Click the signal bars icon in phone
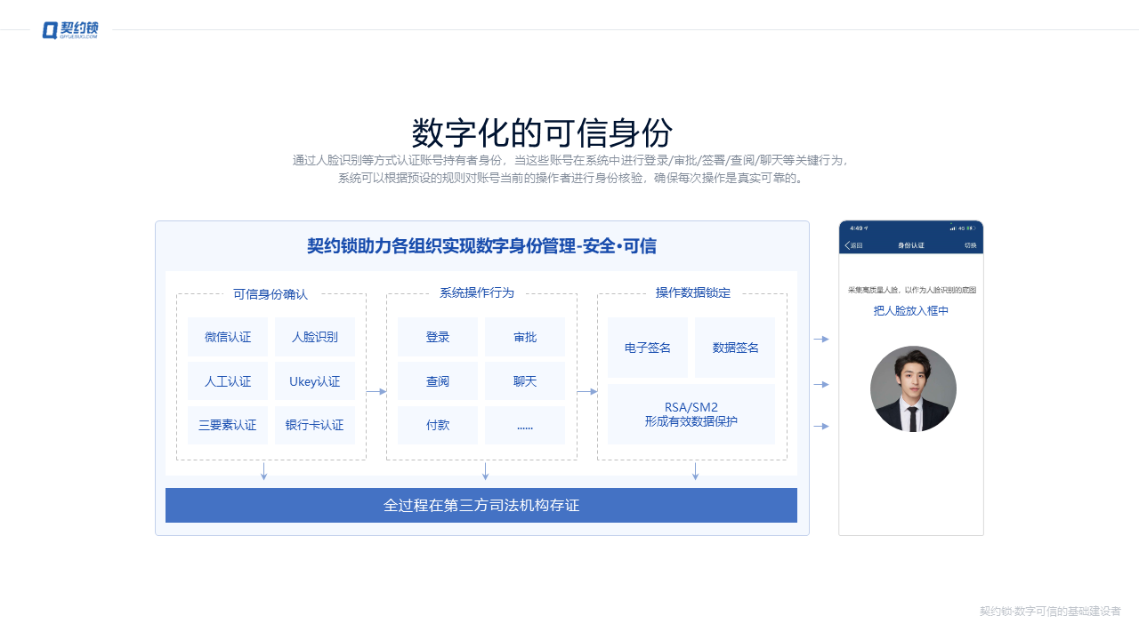The width and height of the screenshot is (1139, 640). pos(952,228)
